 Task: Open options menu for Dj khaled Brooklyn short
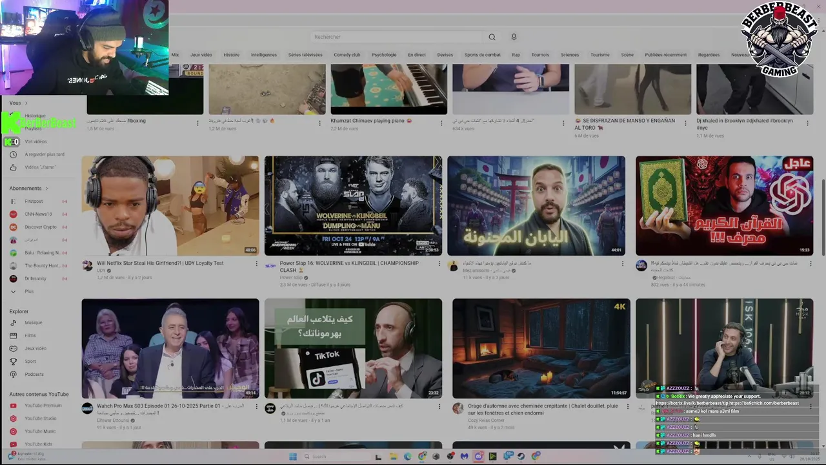point(807,123)
